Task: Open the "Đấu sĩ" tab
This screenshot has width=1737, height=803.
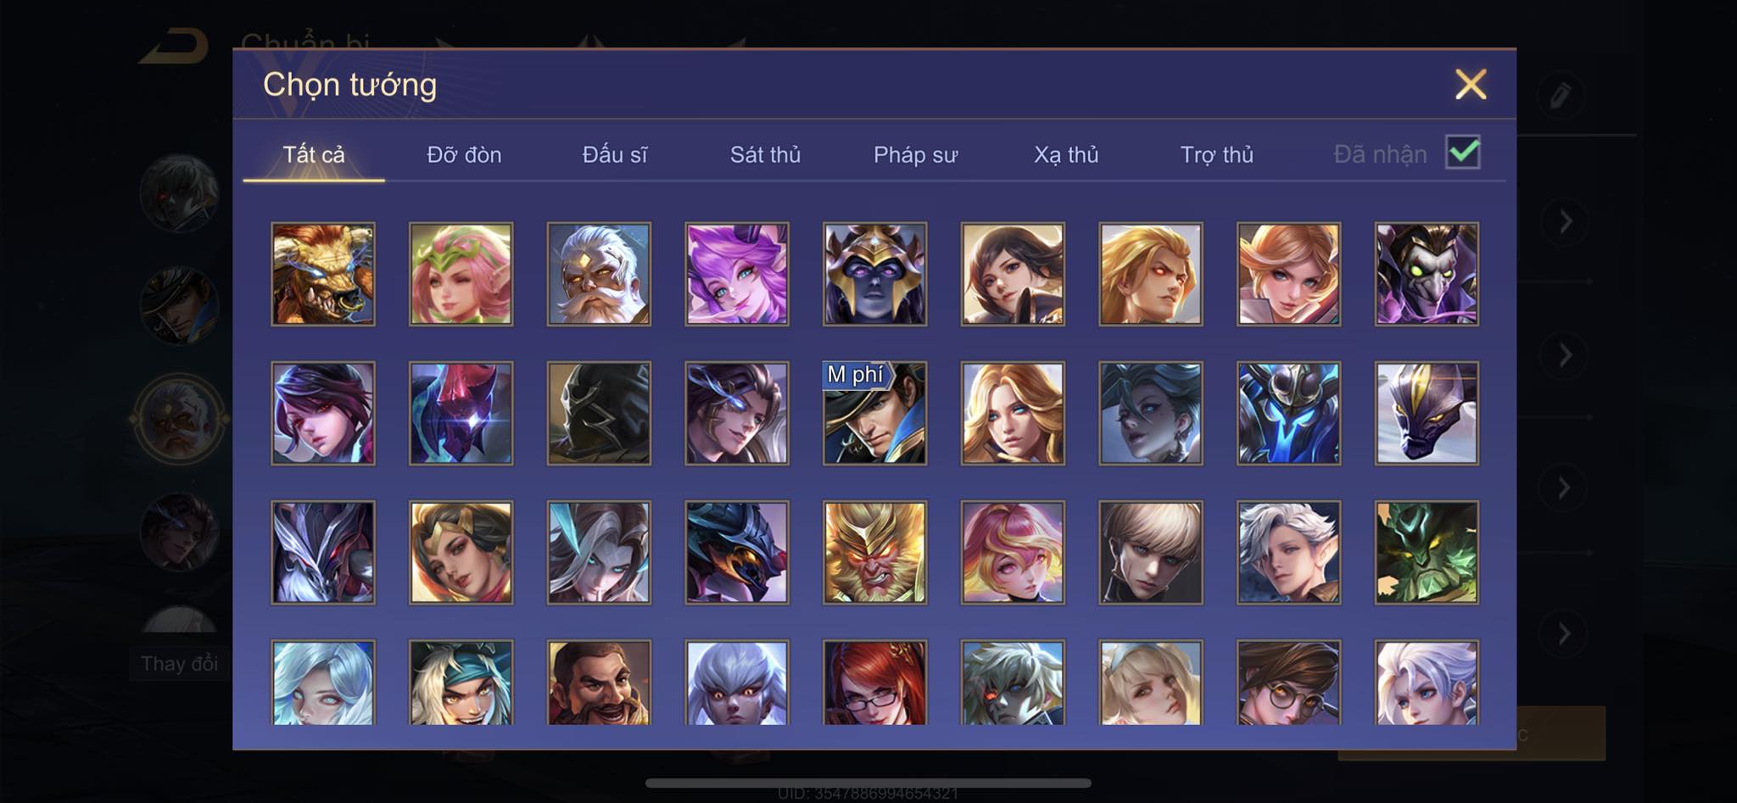Action: click(614, 154)
